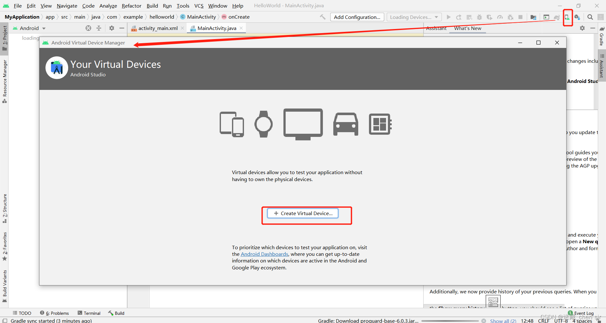606x323 pixels.
Task: Open Loading Devices dropdown
Action: 414,17
